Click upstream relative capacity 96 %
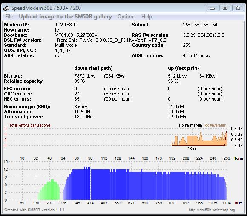Screen dimensions: 247x216 173,81
